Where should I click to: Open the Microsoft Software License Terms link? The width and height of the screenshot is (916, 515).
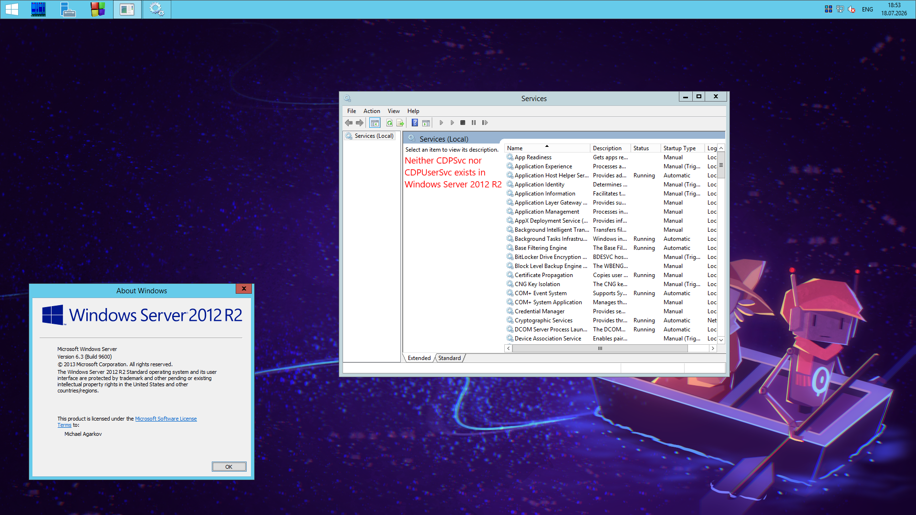coord(166,419)
